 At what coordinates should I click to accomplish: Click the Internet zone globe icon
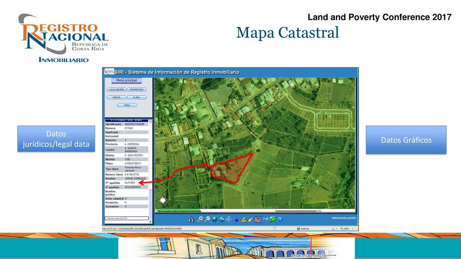click(x=298, y=228)
